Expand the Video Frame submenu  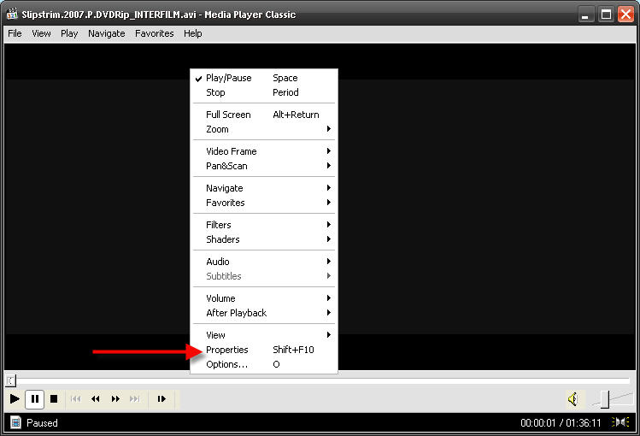(264, 151)
